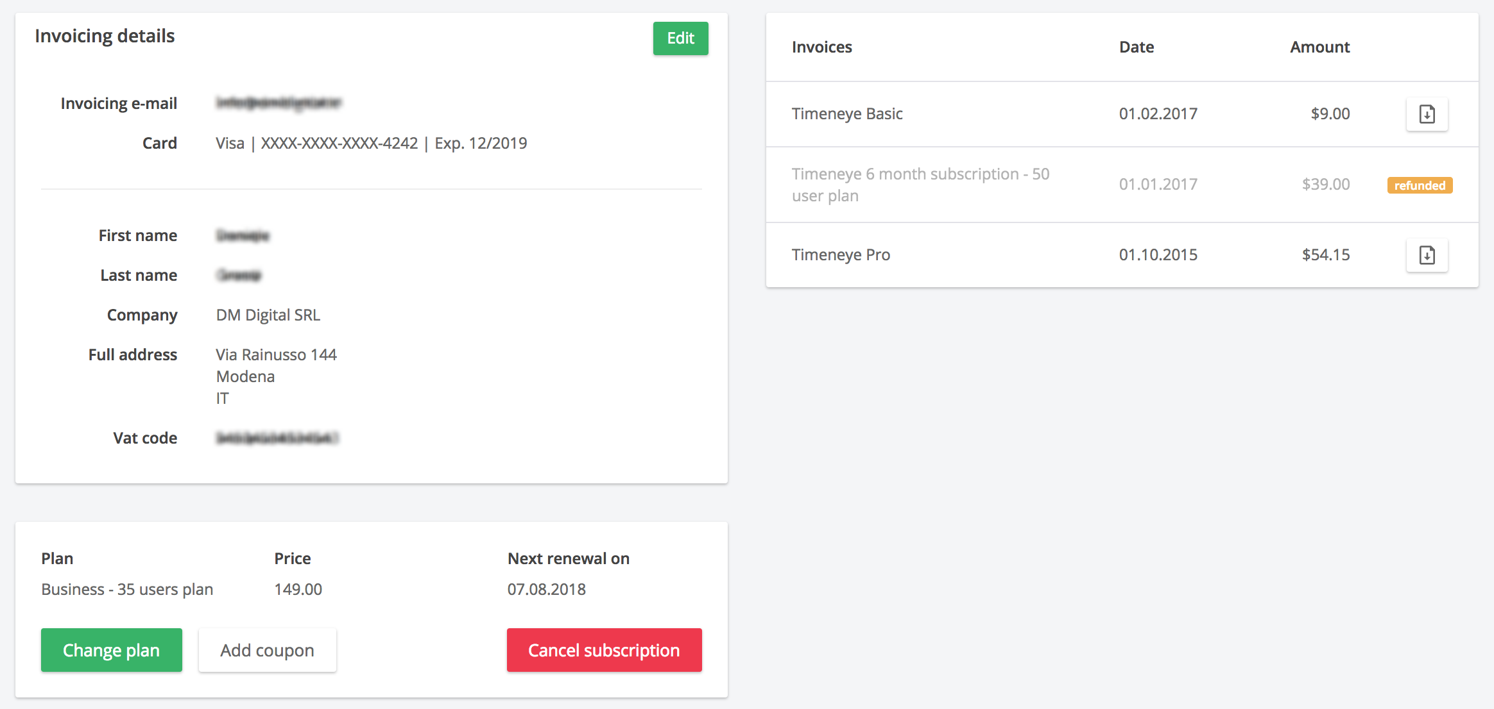Click the DM Digital SRL company value
This screenshot has height=709, width=1494.
268,315
